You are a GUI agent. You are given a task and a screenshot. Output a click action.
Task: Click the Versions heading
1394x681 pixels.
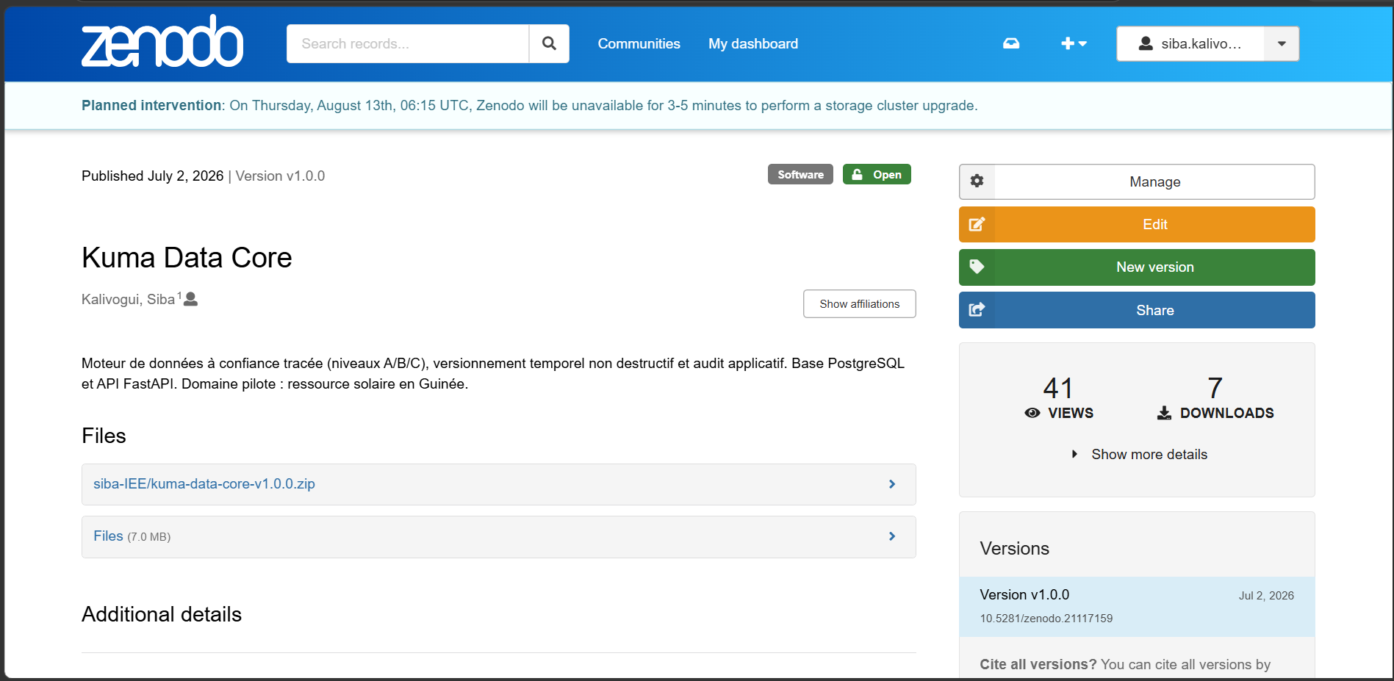coord(1014,549)
